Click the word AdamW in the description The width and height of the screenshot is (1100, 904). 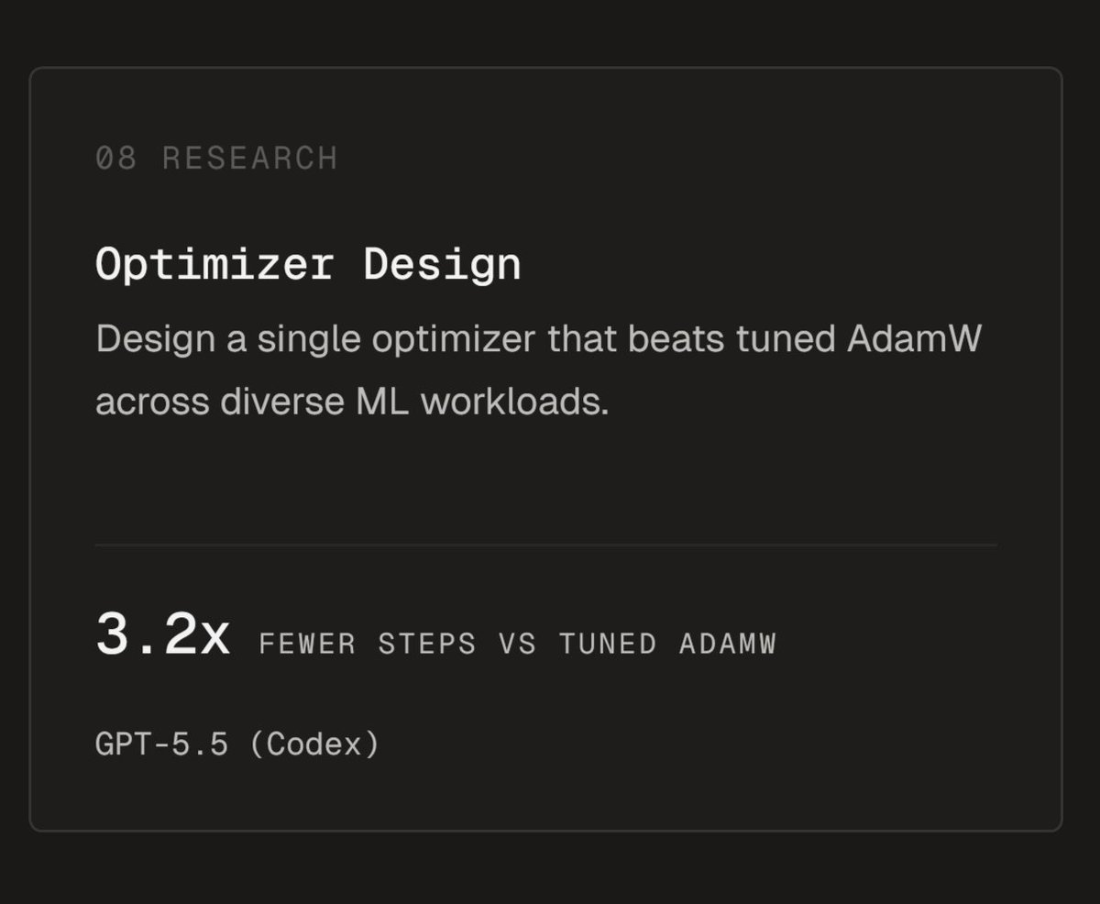(x=914, y=339)
